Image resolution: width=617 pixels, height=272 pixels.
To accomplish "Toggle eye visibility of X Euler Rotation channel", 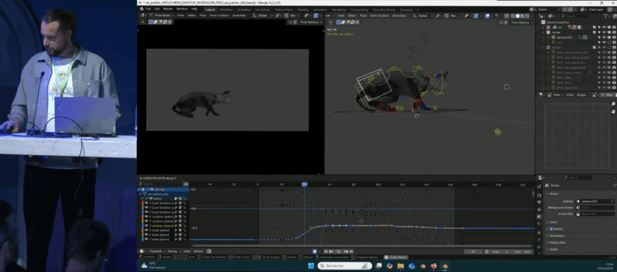I will pyautogui.click(x=146, y=203).
